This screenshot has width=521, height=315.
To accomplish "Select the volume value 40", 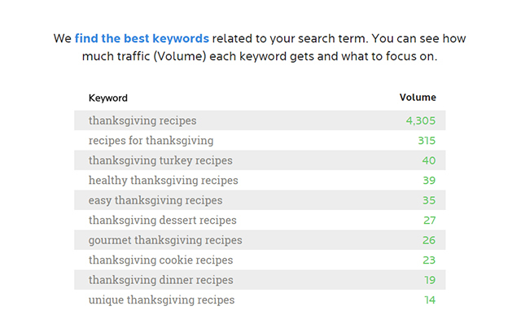I will coord(429,160).
